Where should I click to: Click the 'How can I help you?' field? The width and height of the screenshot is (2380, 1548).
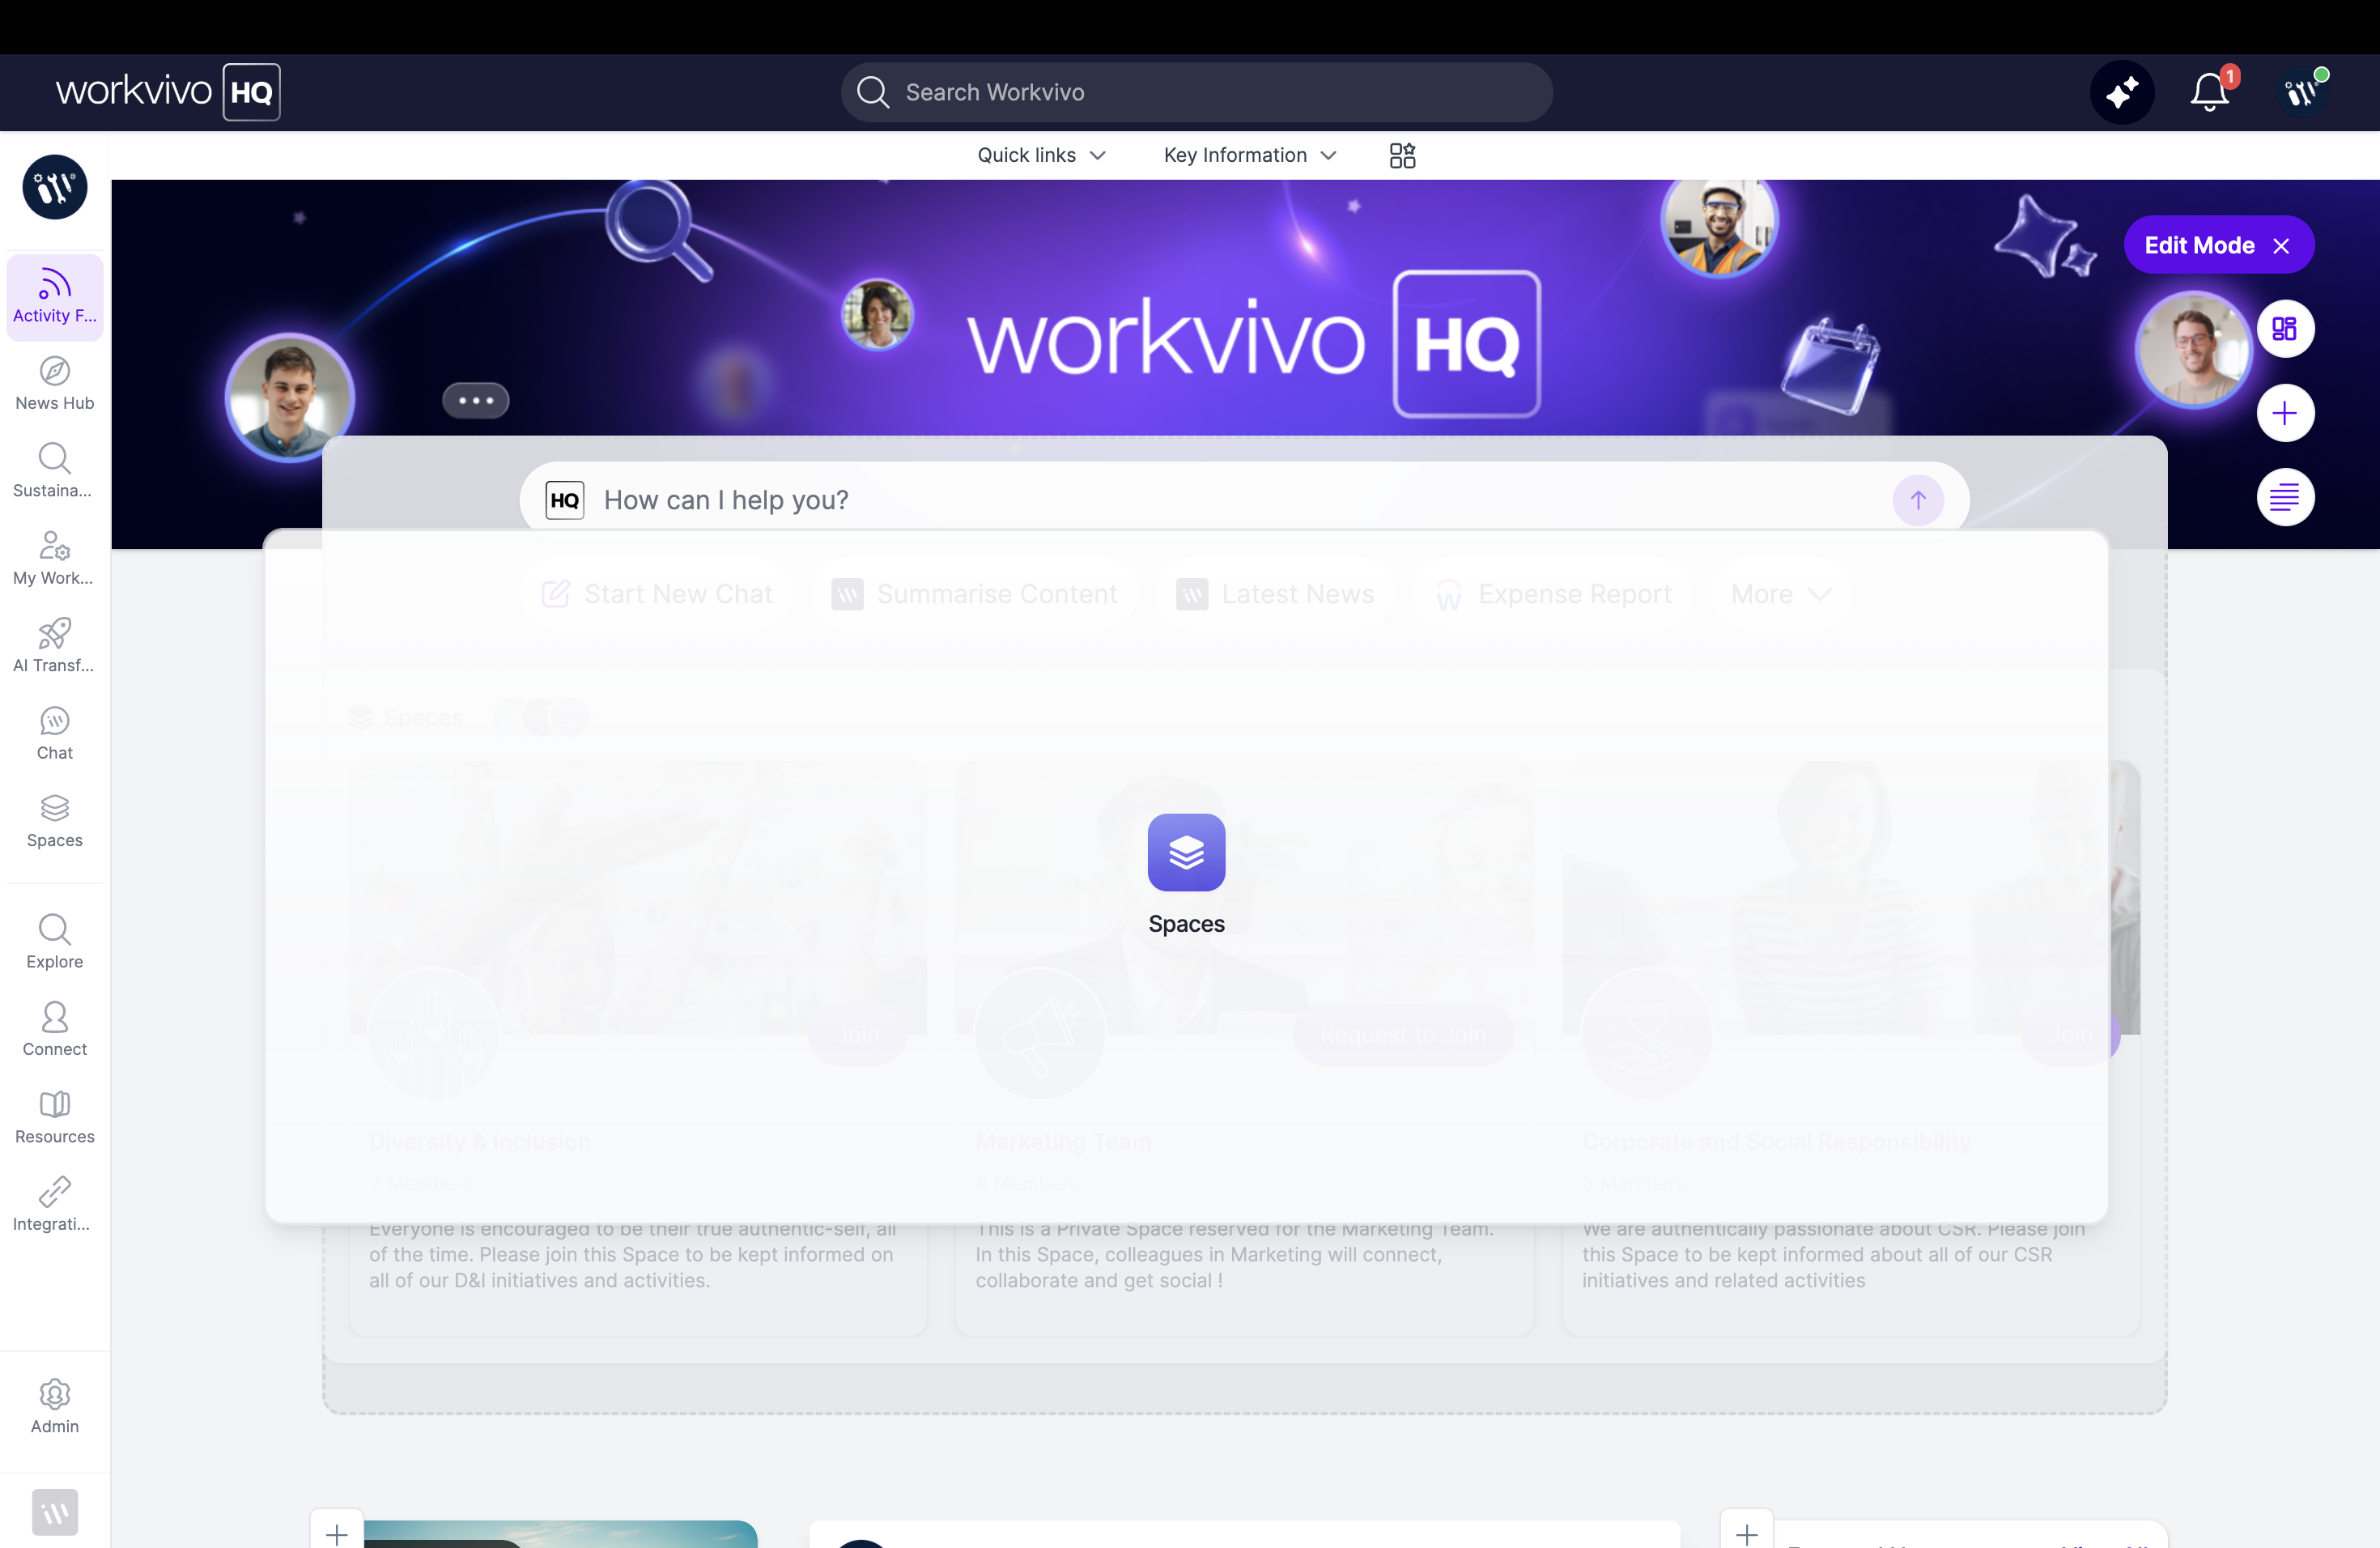coord(1244,500)
